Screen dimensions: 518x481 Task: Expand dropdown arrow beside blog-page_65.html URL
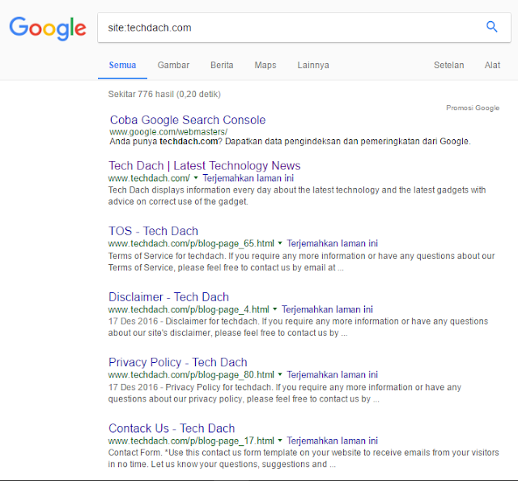click(x=280, y=244)
